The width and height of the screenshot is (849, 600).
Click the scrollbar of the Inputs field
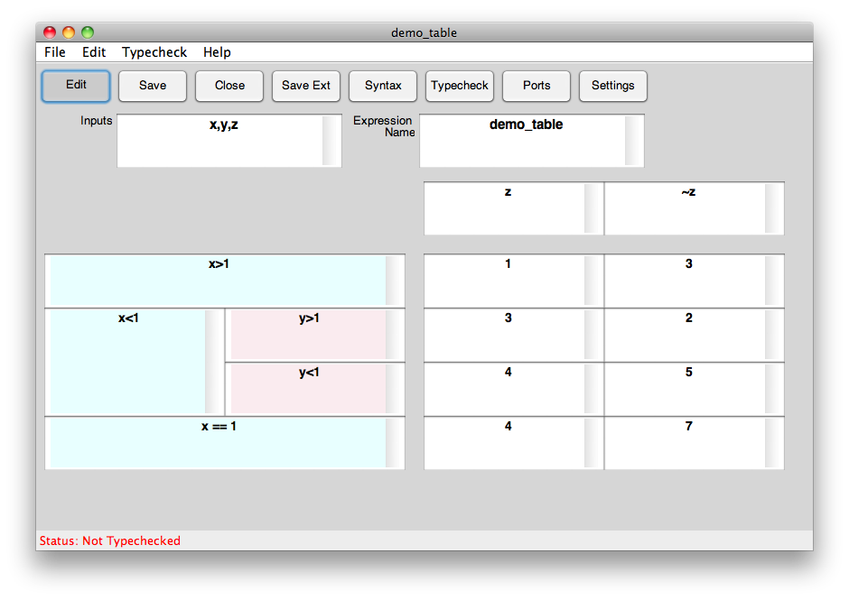pos(331,140)
